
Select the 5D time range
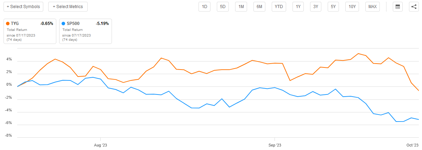223,7
